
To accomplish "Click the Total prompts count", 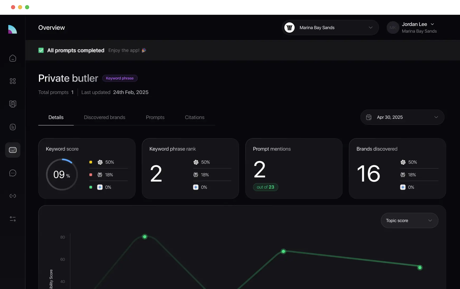I will (x=72, y=92).
